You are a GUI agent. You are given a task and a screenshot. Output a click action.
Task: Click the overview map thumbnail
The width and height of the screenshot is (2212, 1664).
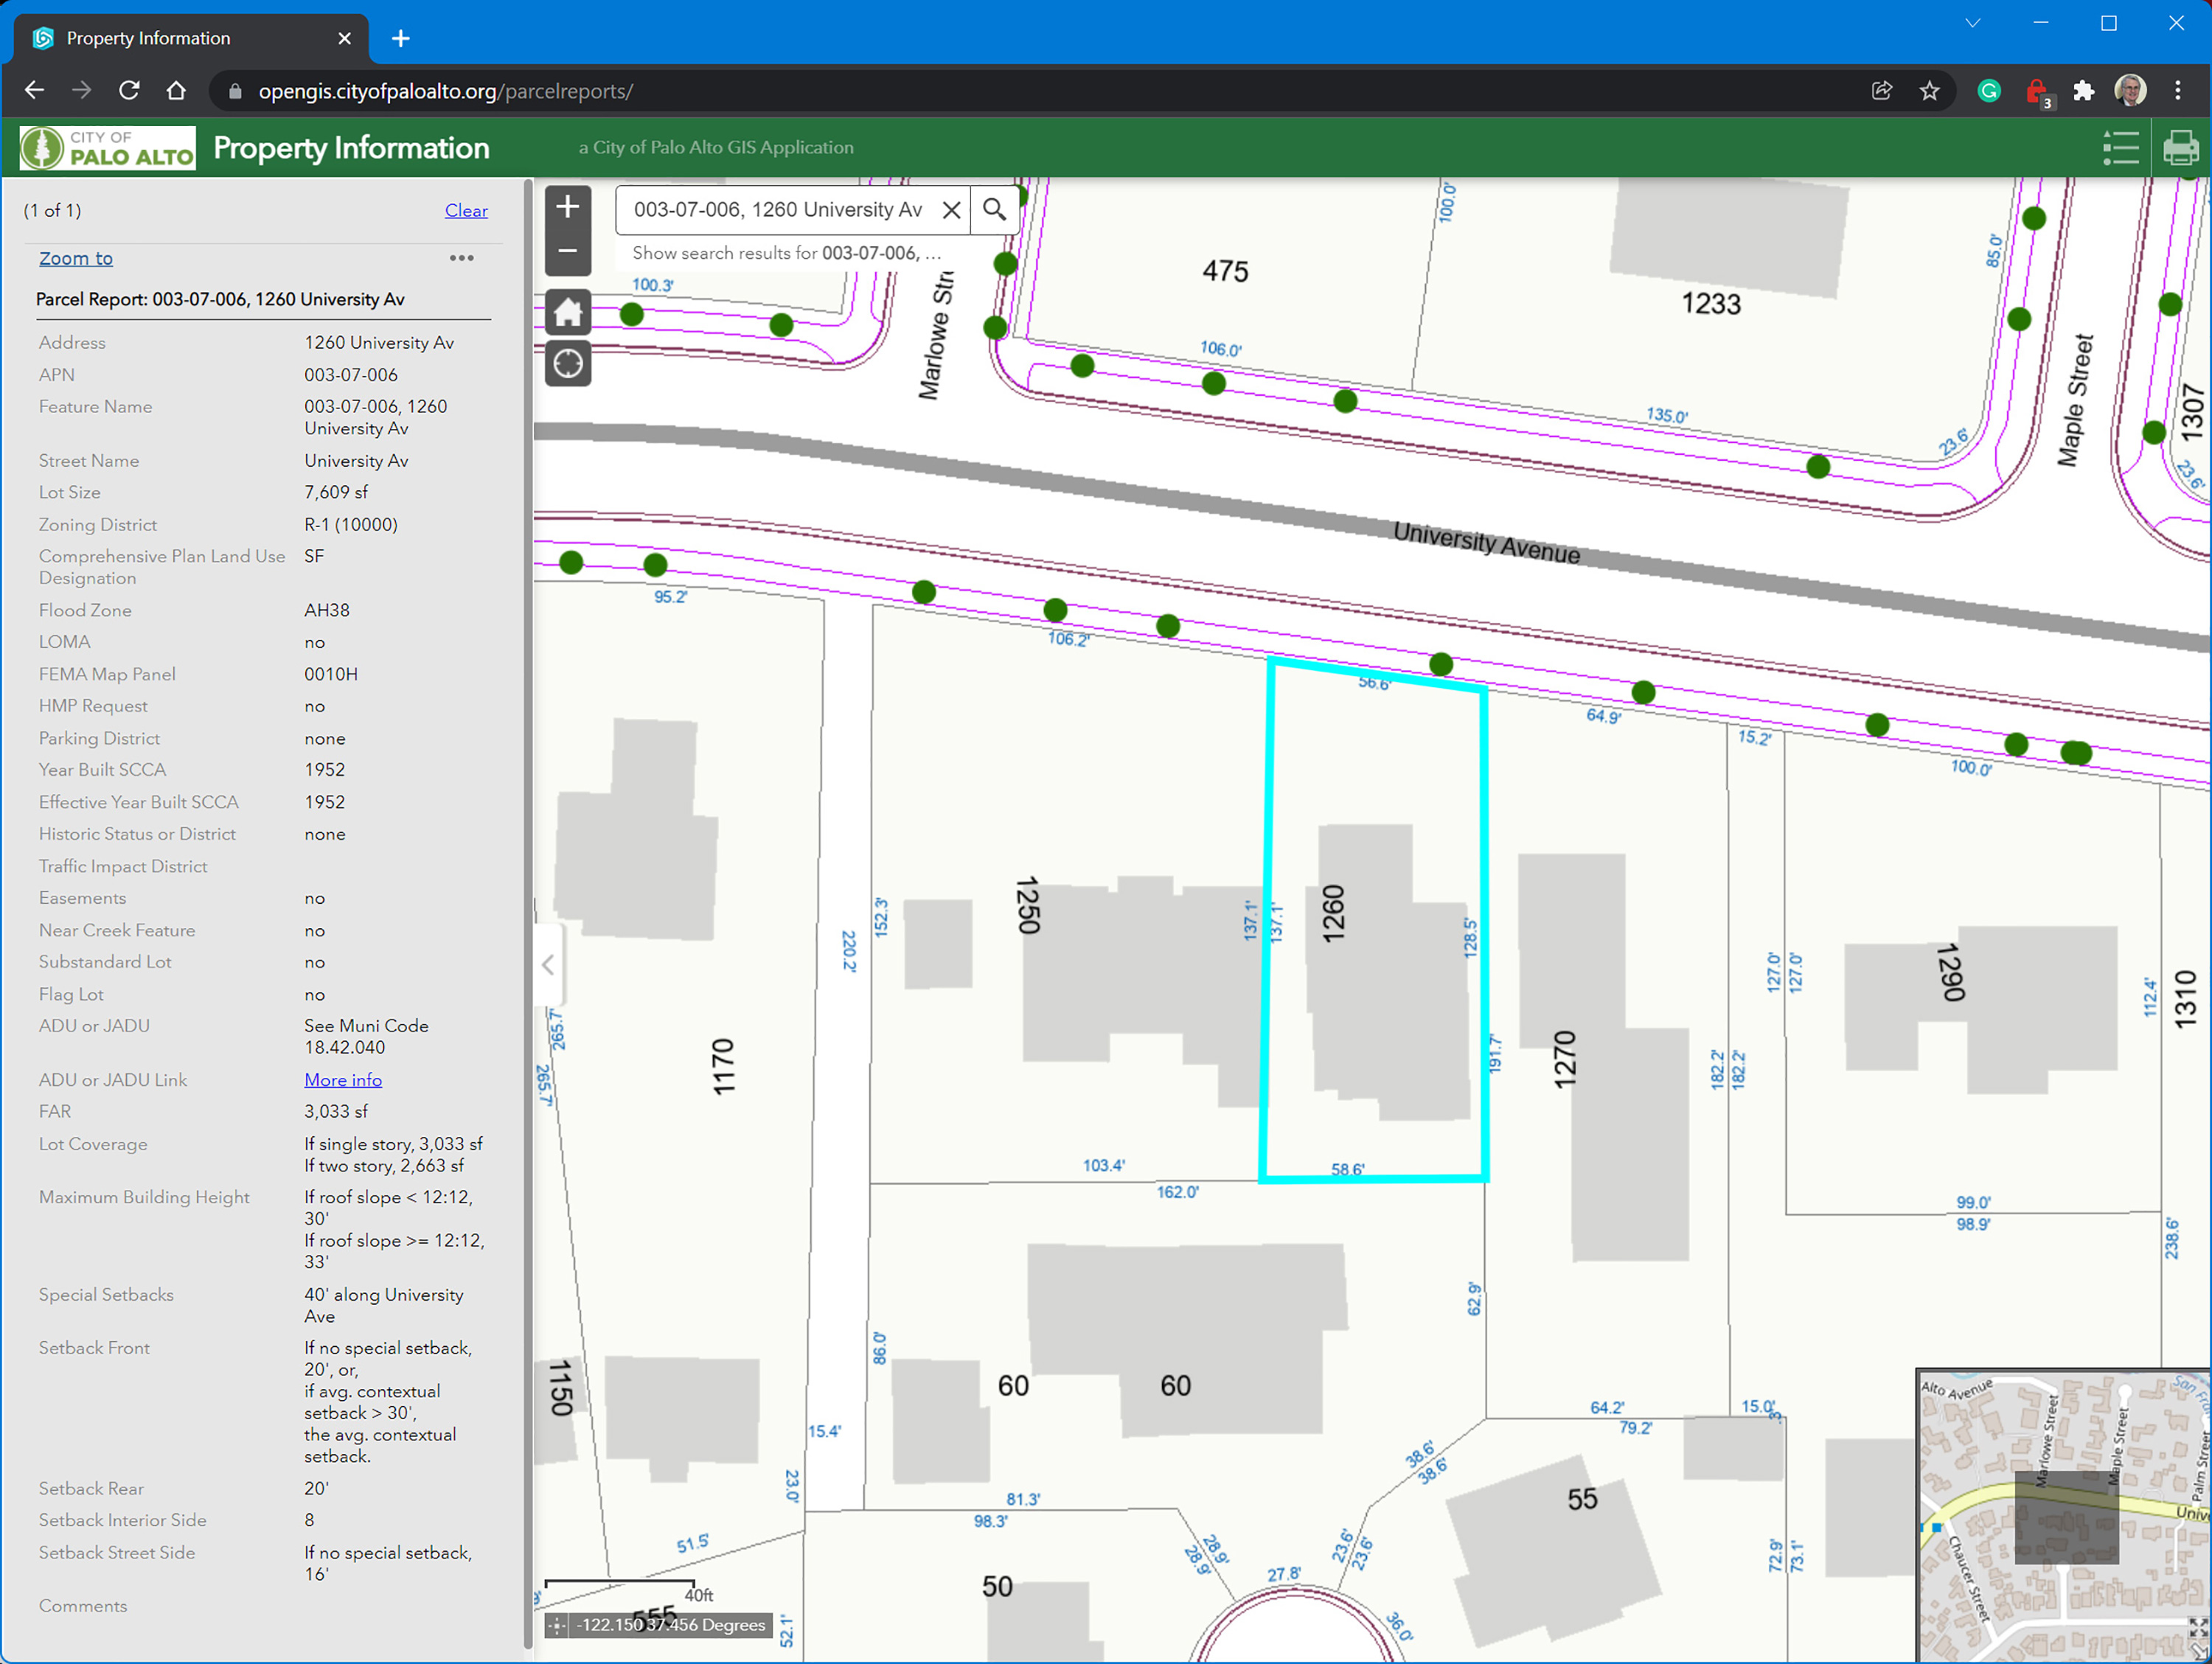[x=2062, y=1516]
